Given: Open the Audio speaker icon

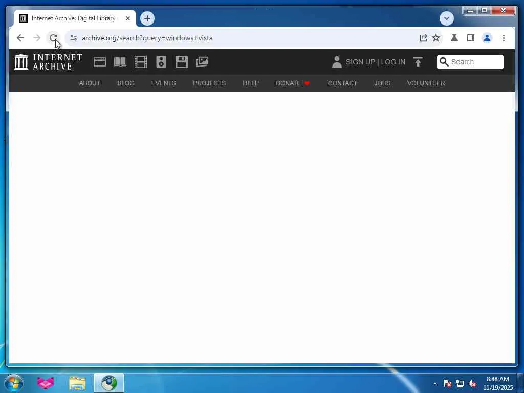Looking at the screenshot, I should click(161, 62).
